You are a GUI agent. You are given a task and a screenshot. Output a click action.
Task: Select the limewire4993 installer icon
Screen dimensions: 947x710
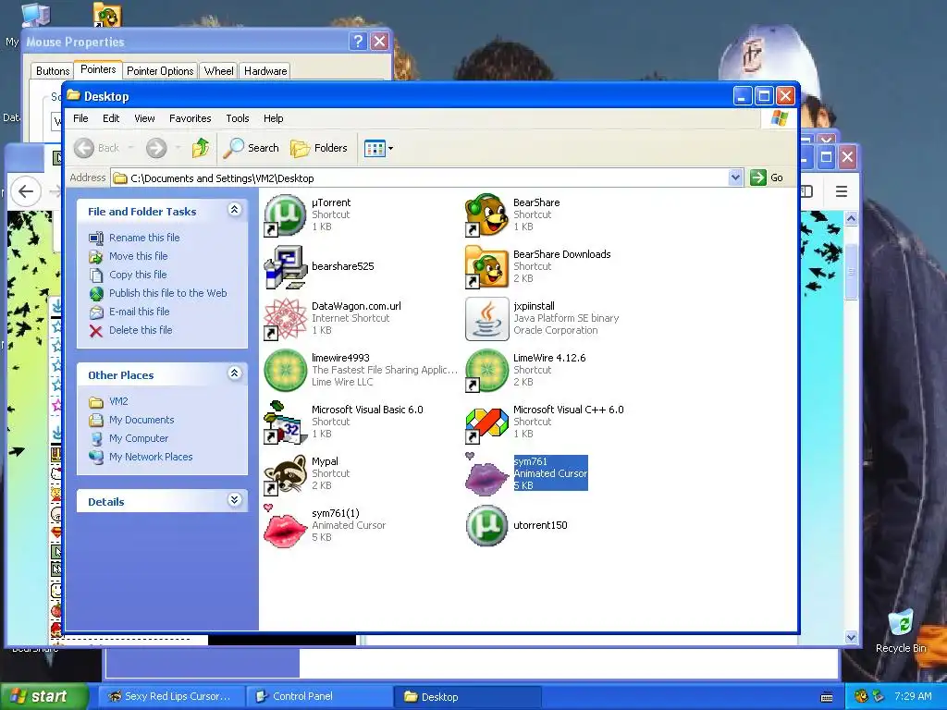pyautogui.click(x=285, y=370)
